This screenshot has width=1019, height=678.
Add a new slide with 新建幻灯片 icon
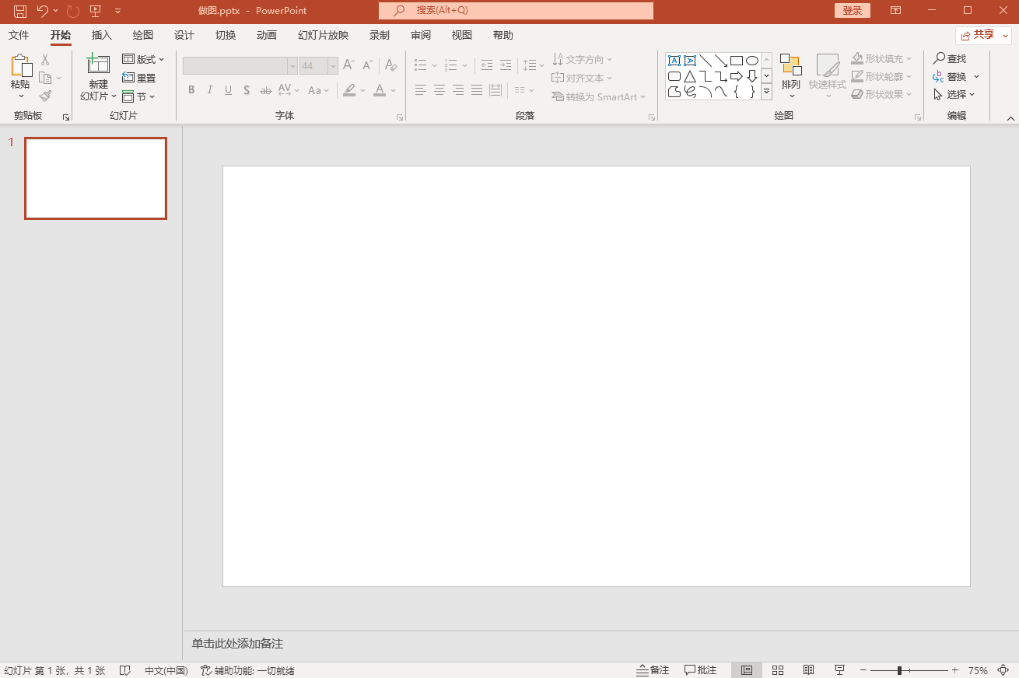pos(98,65)
